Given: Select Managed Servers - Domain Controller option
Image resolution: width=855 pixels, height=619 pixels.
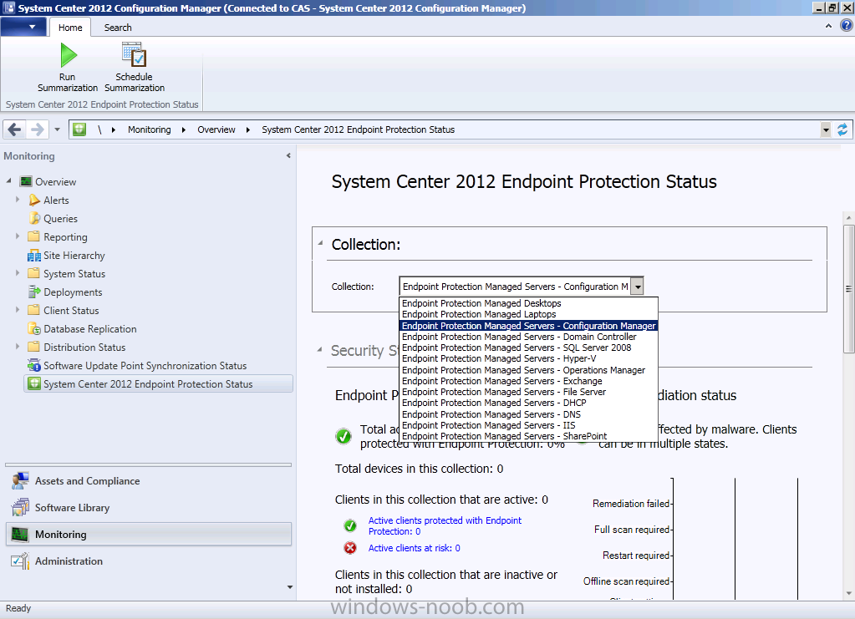Looking at the screenshot, I should point(528,337).
